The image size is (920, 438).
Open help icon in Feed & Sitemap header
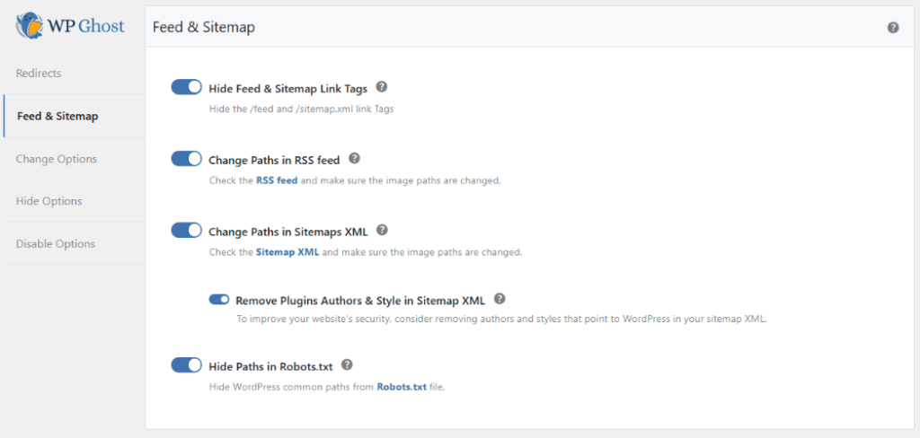point(892,28)
